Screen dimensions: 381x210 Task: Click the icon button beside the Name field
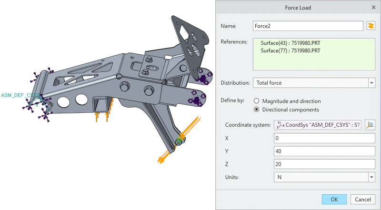(371, 26)
